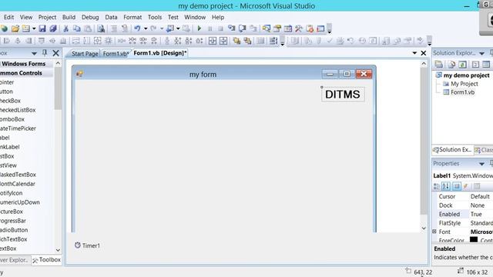
Task: Select the DITMS label on the form
Action: point(343,94)
